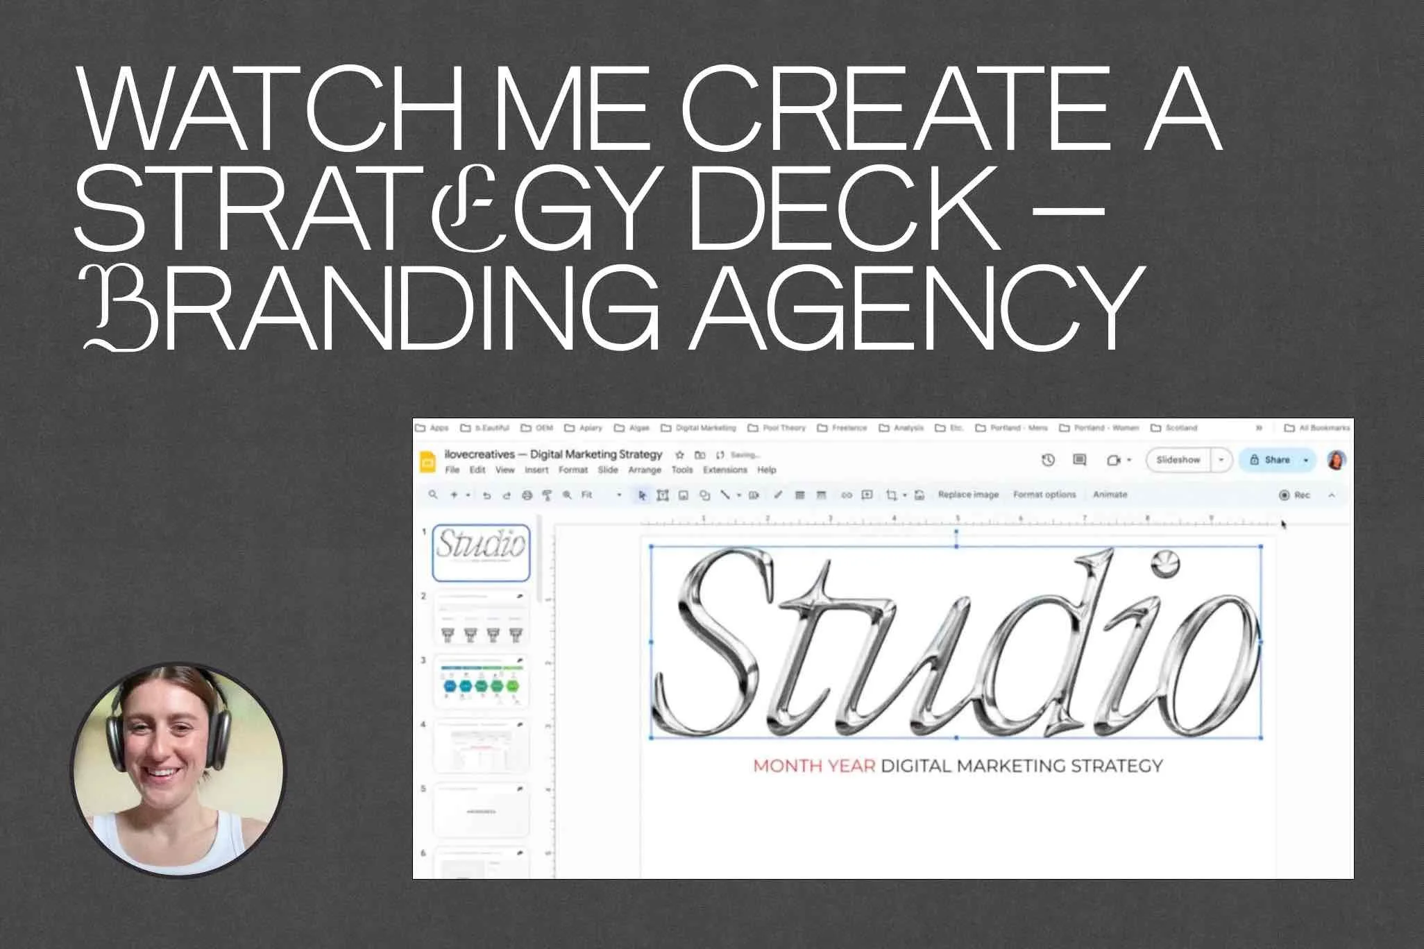Viewport: 1424px width, 949px height.
Task: Start the Slideshow
Action: coord(1178,460)
